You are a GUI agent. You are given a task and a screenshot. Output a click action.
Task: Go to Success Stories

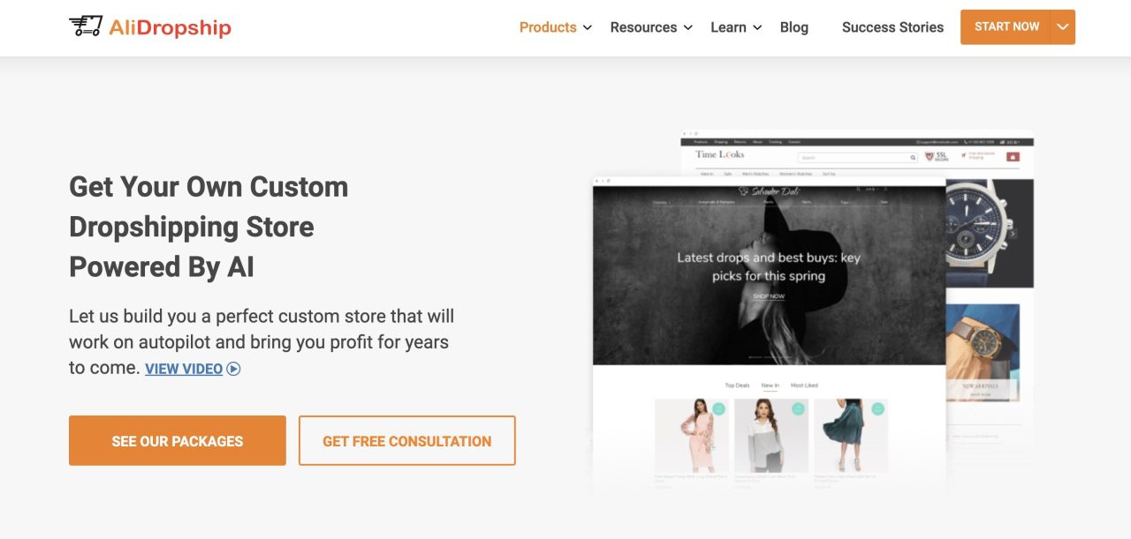coord(892,27)
